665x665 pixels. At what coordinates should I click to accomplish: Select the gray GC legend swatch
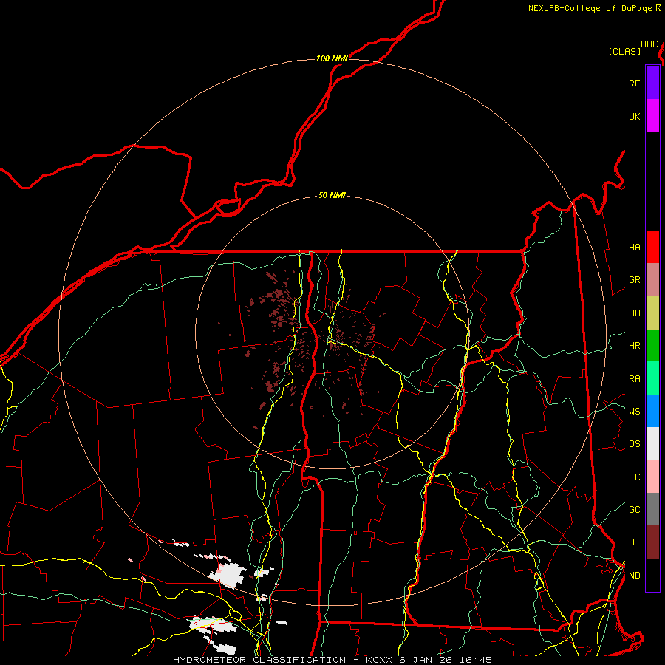pos(652,509)
